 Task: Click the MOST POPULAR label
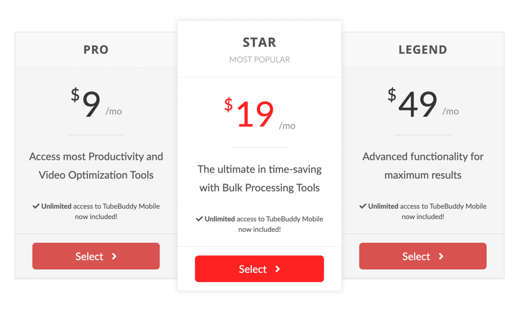259,60
